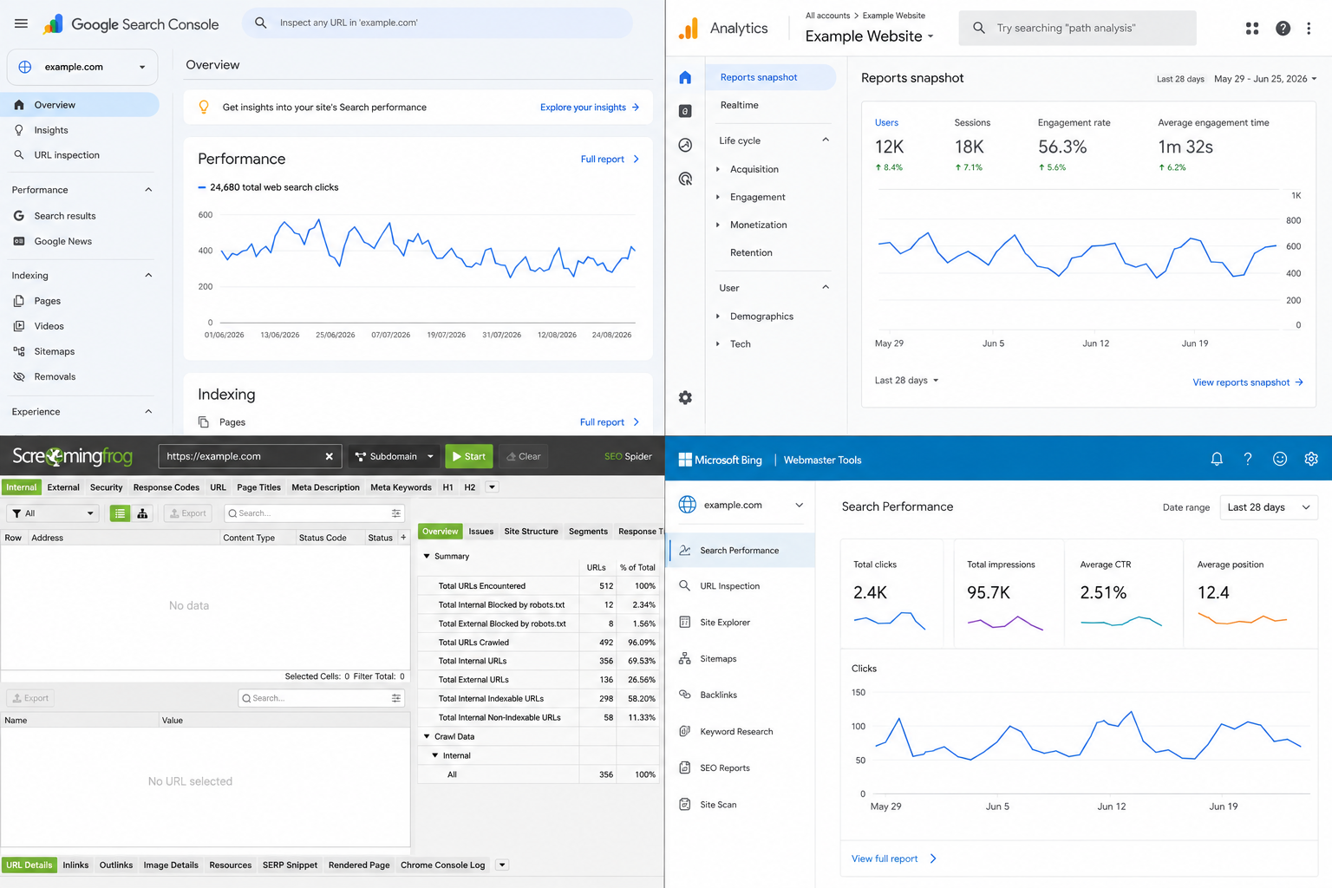The image size is (1332, 888).
Task: Click the Analytics help question mark icon
Action: tap(1283, 29)
